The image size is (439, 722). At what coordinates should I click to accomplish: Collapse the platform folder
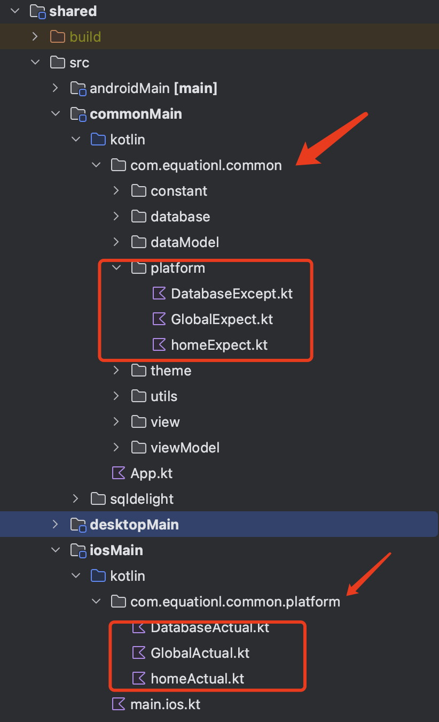pos(116,268)
